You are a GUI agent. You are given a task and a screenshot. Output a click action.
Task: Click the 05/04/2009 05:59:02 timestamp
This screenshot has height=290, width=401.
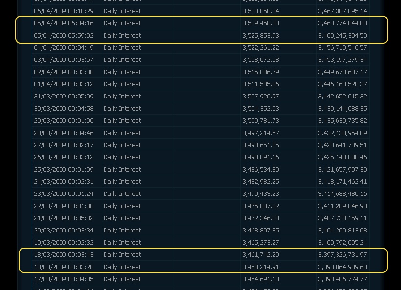pos(63,36)
